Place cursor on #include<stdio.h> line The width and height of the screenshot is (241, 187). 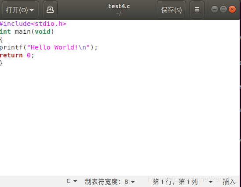click(33, 24)
